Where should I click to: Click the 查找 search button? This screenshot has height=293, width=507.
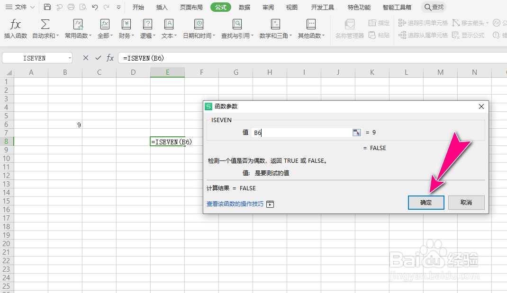point(434,7)
